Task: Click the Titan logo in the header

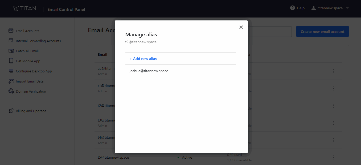Action: 25,8
